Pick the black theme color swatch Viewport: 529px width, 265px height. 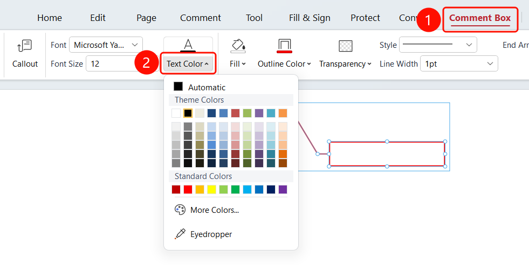point(188,113)
